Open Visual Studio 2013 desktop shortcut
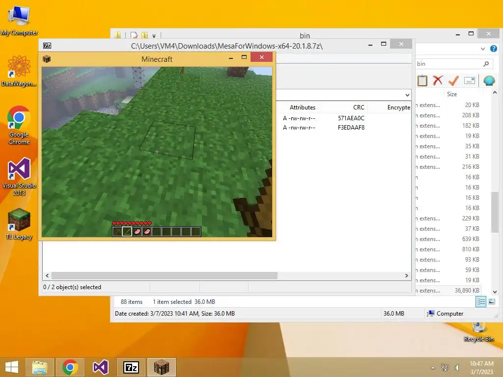Screen dimensions: 503x377 pyautogui.click(x=19, y=176)
